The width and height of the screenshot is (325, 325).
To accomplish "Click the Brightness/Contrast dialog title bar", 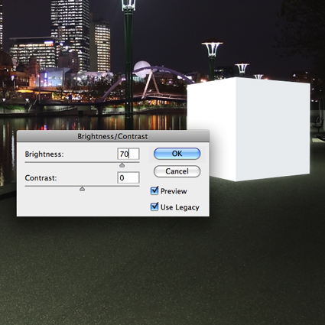I will point(113,136).
